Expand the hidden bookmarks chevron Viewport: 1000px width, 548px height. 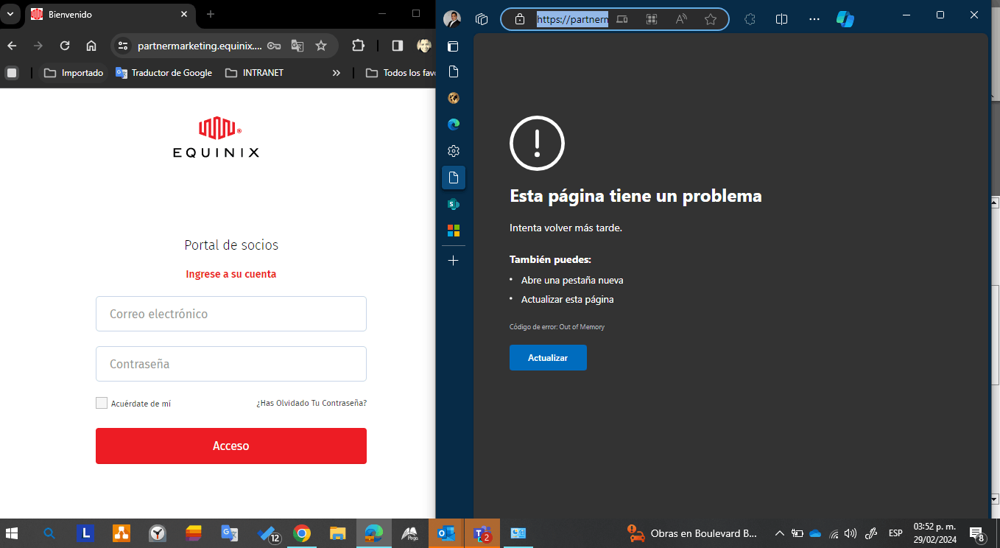coord(337,73)
